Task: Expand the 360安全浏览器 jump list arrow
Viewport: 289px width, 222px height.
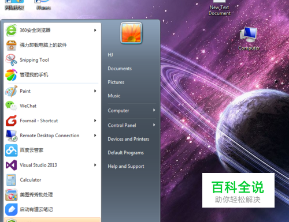Action: 95,30
